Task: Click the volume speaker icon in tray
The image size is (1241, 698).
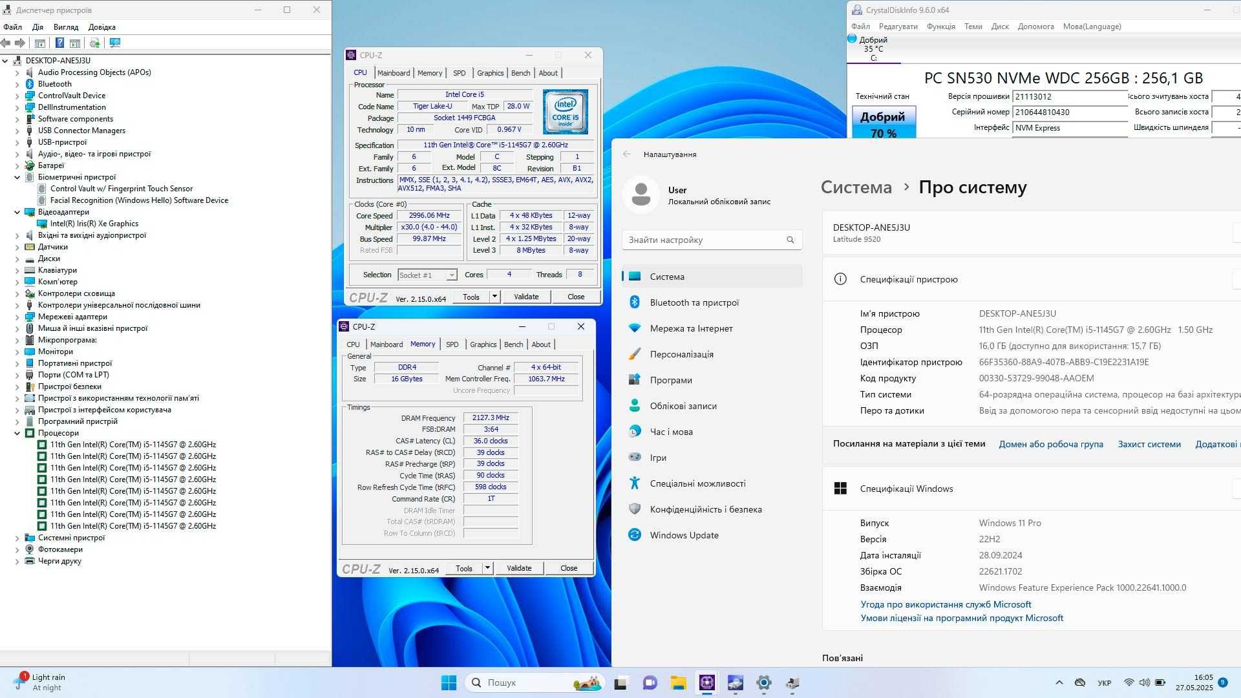Action: [1144, 682]
